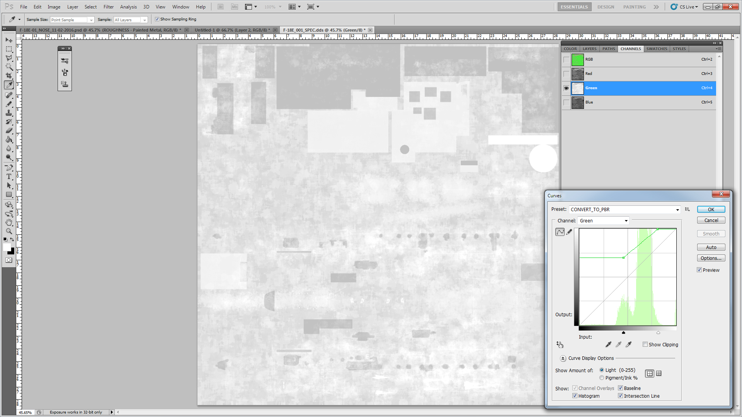Uncheck the Preview checkbox in Curves
Screen dimensions: 742x417
tap(699, 270)
